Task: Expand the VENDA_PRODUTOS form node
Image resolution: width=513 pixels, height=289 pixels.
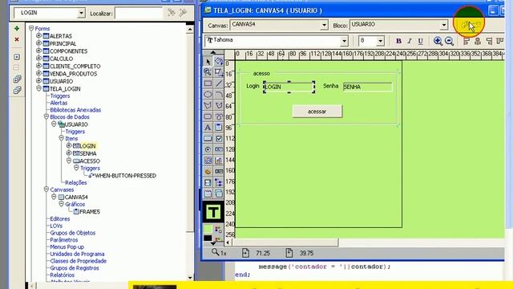Action: pyautogui.click(x=38, y=73)
